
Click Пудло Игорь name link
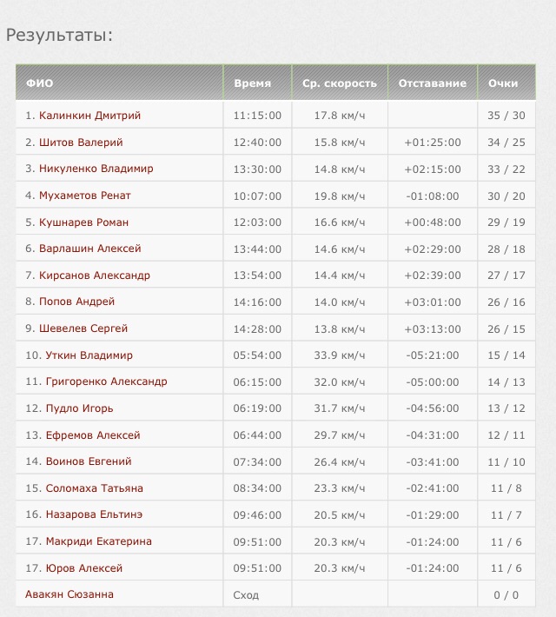tap(79, 408)
